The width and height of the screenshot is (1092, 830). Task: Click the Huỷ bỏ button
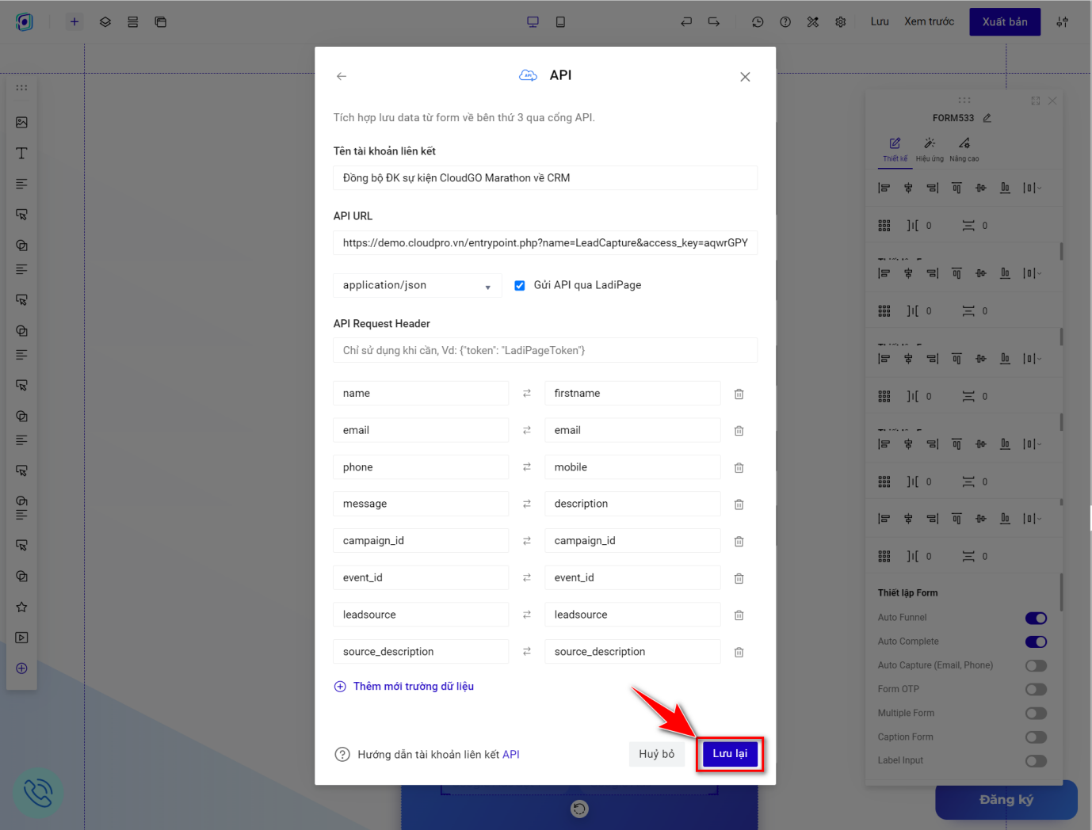click(656, 754)
